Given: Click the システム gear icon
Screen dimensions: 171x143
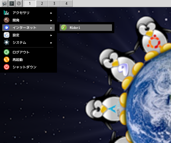Looking at the screenshot, I should point(7,42).
